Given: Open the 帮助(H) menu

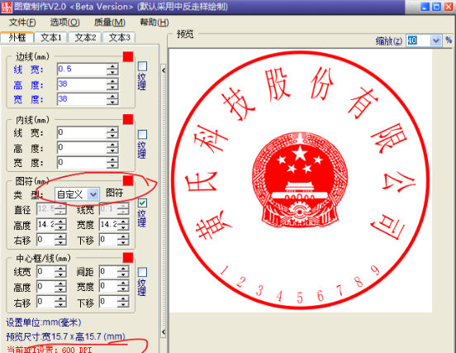Looking at the screenshot, I should click(x=154, y=22).
